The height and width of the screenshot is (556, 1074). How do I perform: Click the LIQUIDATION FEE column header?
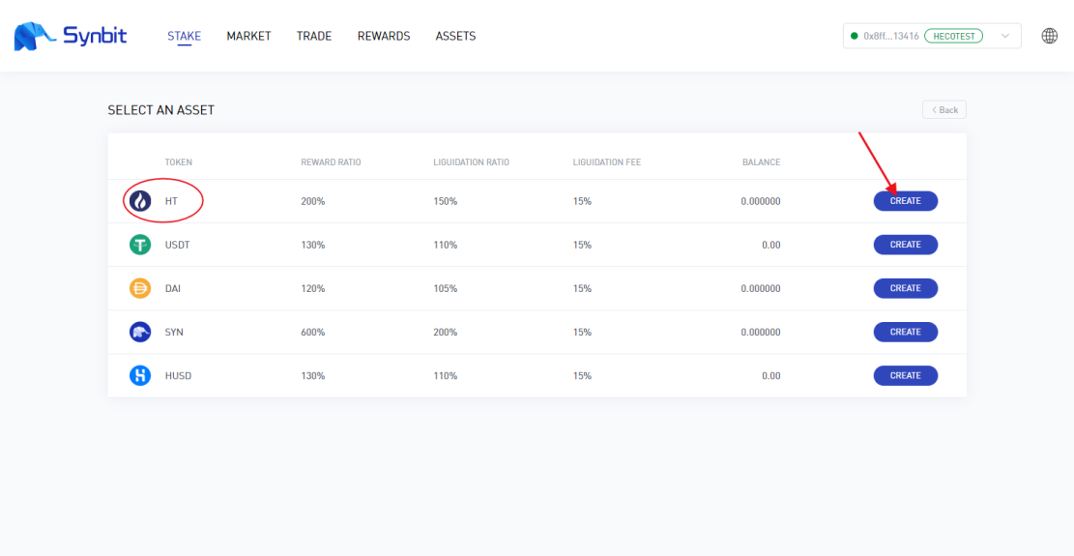point(607,162)
